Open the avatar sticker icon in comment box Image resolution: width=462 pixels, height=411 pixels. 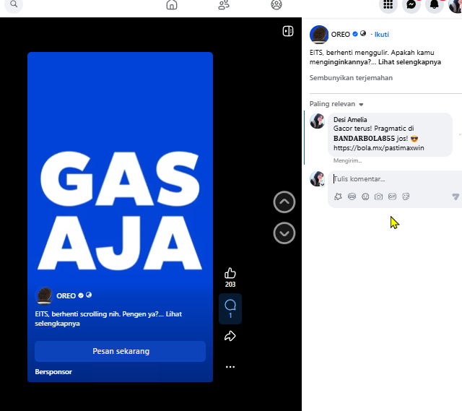[338, 196]
